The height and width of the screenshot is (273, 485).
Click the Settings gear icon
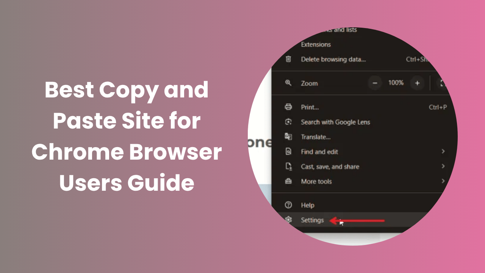pos(289,220)
